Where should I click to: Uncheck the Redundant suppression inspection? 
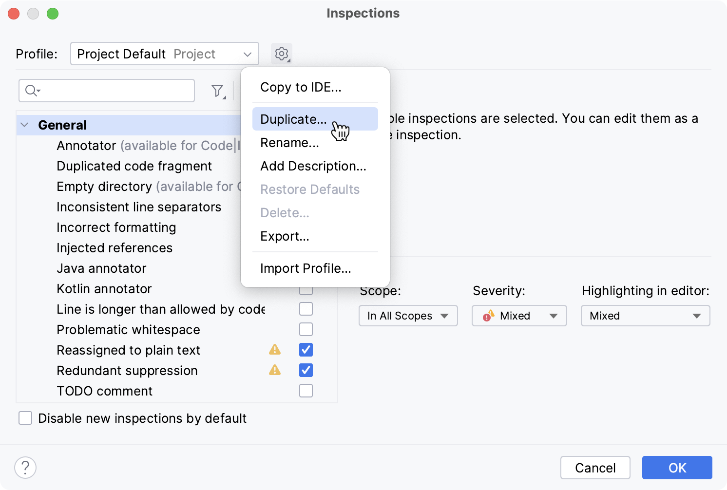tap(306, 370)
